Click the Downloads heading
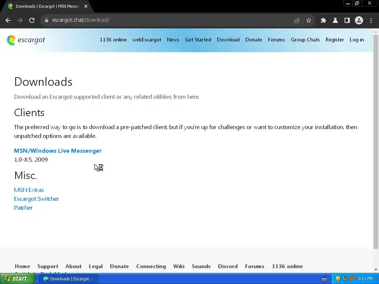This screenshot has width=379, height=284. click(x=43, y=82)
